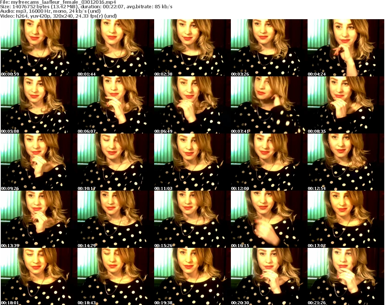Pick the 00:11:03 contact sheet frame

pyautogui.click(x=192, y=162)
